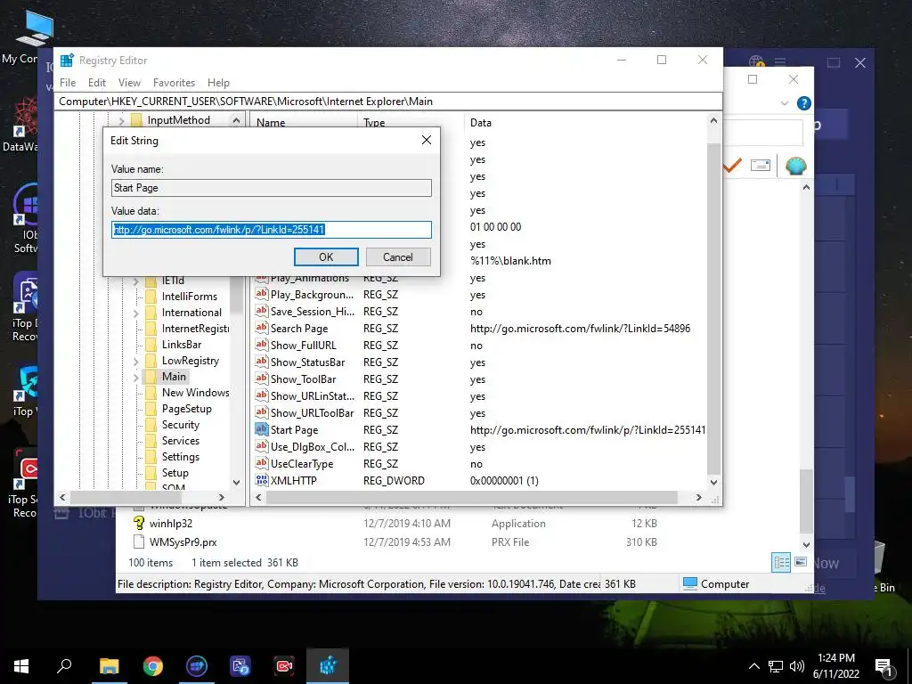Select the InternetRegistry folder icon

point(151,329)
